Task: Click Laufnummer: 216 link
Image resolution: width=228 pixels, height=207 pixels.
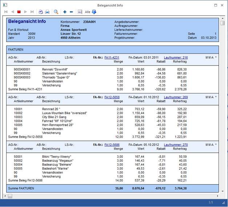Action: (176, 57)
